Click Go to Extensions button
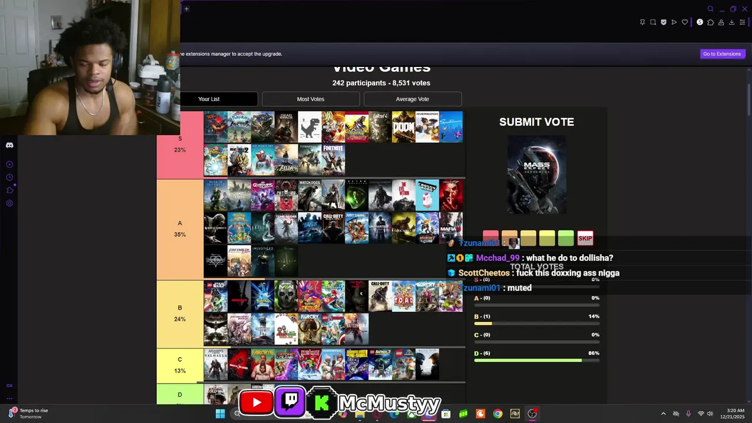This screenshot has width=752, height=423. [722, 53]
